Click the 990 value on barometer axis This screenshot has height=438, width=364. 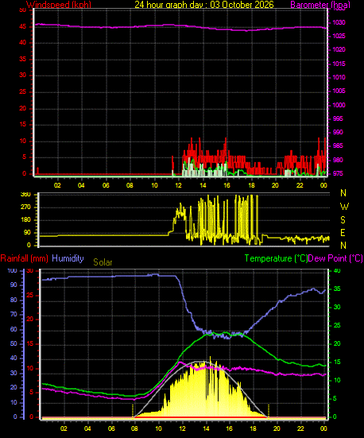pos(338,133)
